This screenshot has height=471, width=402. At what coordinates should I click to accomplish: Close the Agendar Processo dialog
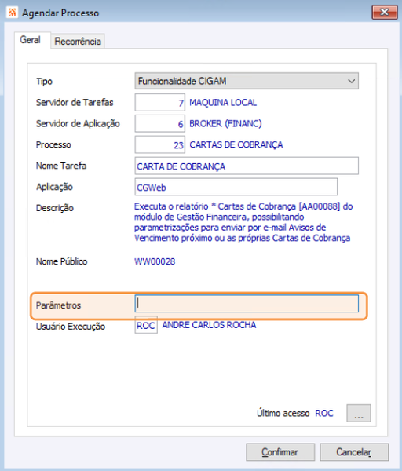click(x=384, y=12)
